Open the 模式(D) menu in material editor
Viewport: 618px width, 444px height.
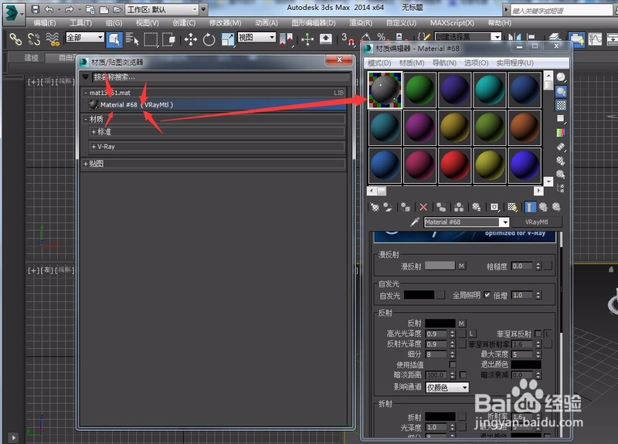click(379, 63)
